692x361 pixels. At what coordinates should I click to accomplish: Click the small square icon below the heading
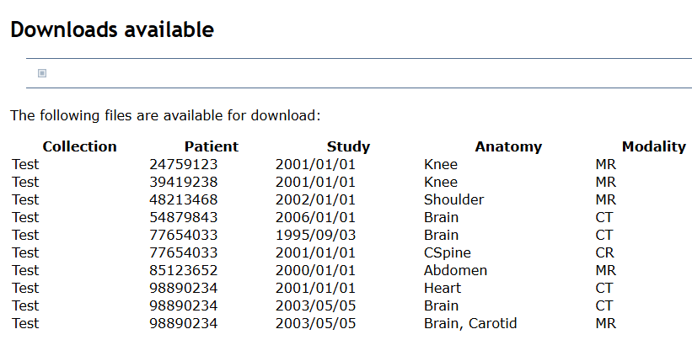(x=42, y=73)
